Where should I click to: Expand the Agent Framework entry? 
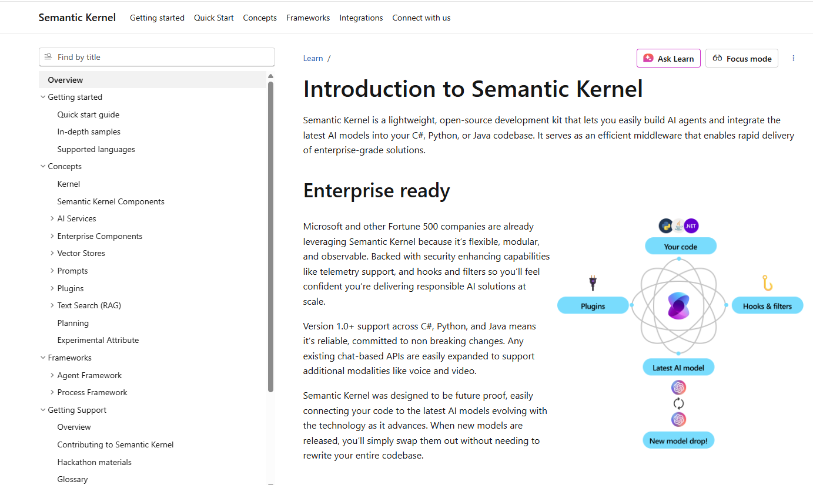[x=52, y=375]
